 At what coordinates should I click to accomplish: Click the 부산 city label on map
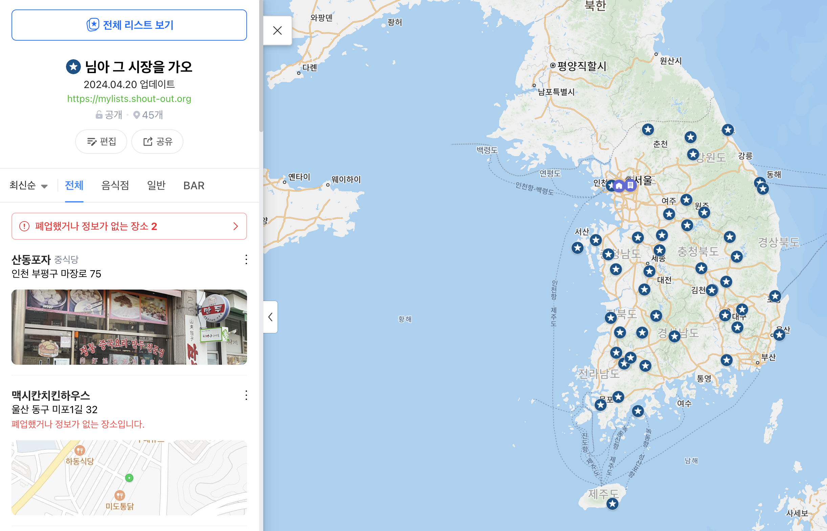(769, 357)
